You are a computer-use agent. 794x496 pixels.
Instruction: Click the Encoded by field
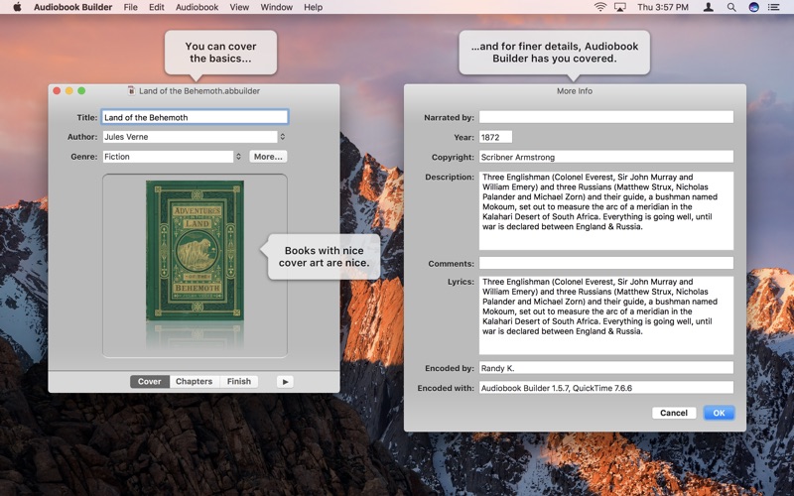coord(606,368)
